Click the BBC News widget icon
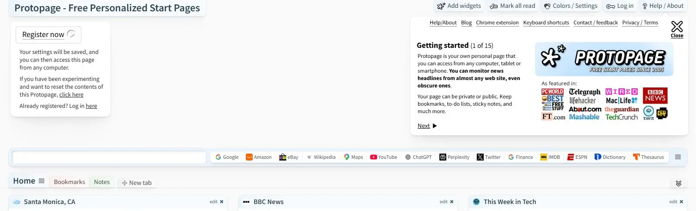Viewport: 696px width, 211px height. [x=246, y=202]
